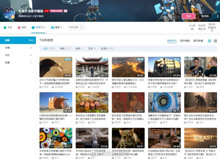Open the three-dot more options menu
The image size is (220, 159).
point(217,16)
